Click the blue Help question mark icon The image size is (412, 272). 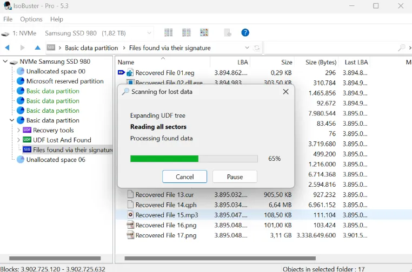click(x=245, y=33)
